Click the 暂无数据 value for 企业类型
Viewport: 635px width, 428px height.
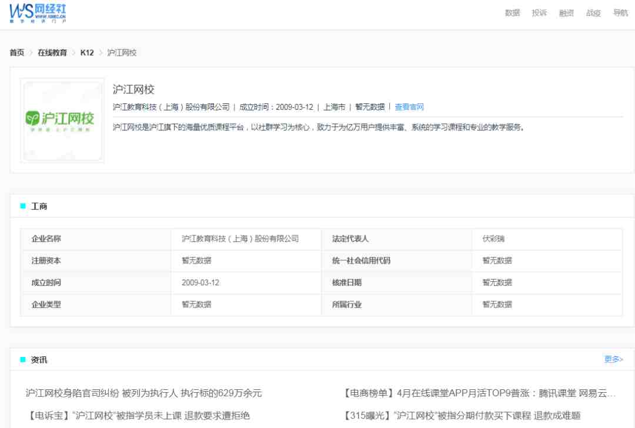pos(196,304)
